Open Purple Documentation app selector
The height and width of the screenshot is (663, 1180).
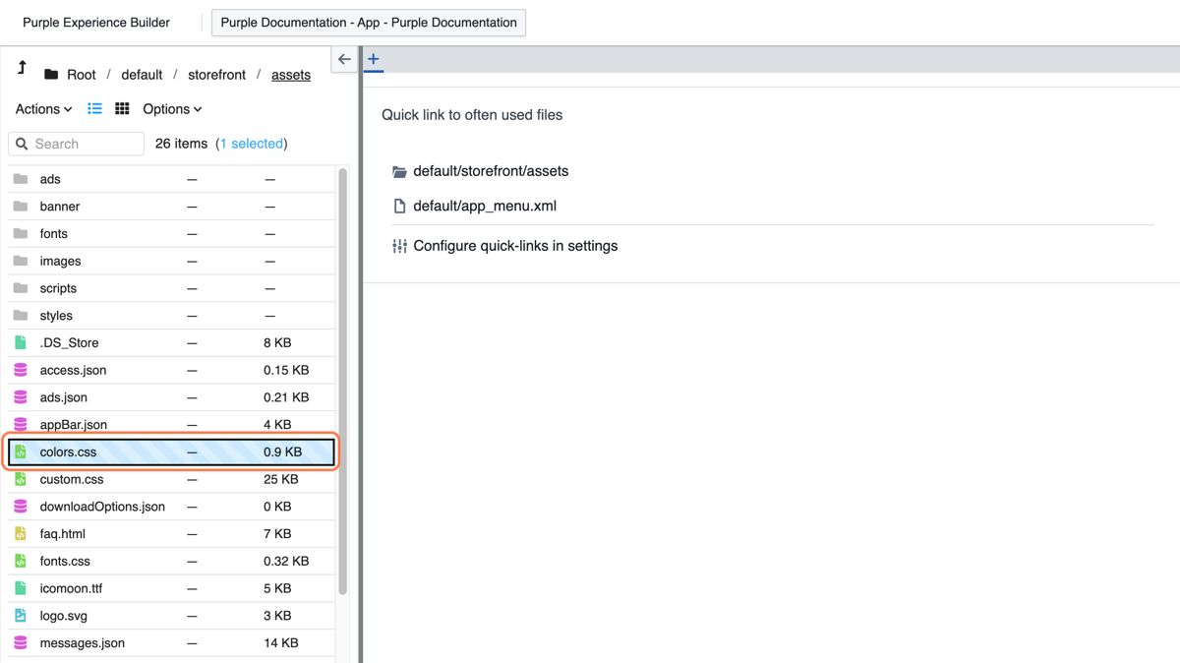pos(369,23)
